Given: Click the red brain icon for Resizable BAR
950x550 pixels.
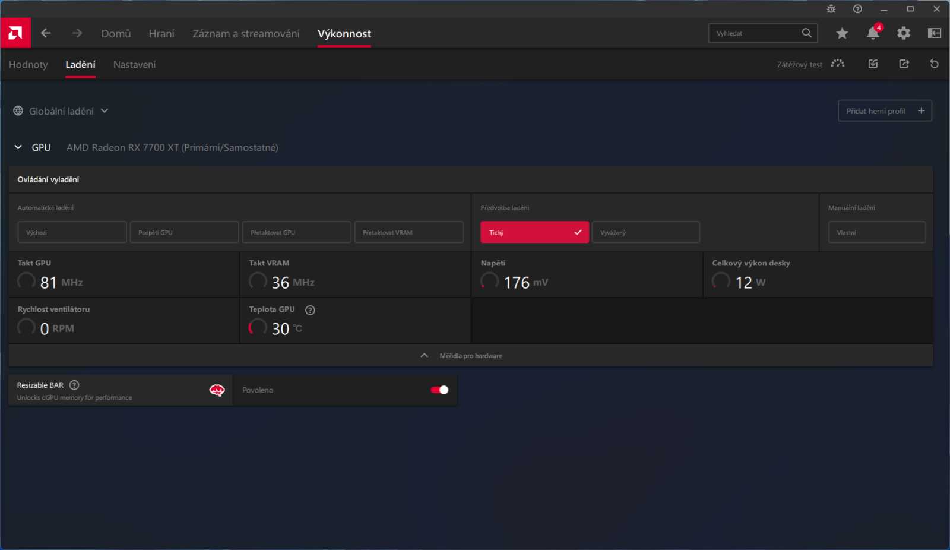Looking at the screenshot, I should click(217, 390).
